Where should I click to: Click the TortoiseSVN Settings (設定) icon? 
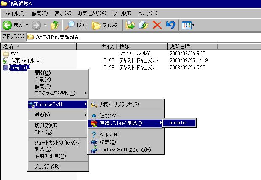(94, 142)
